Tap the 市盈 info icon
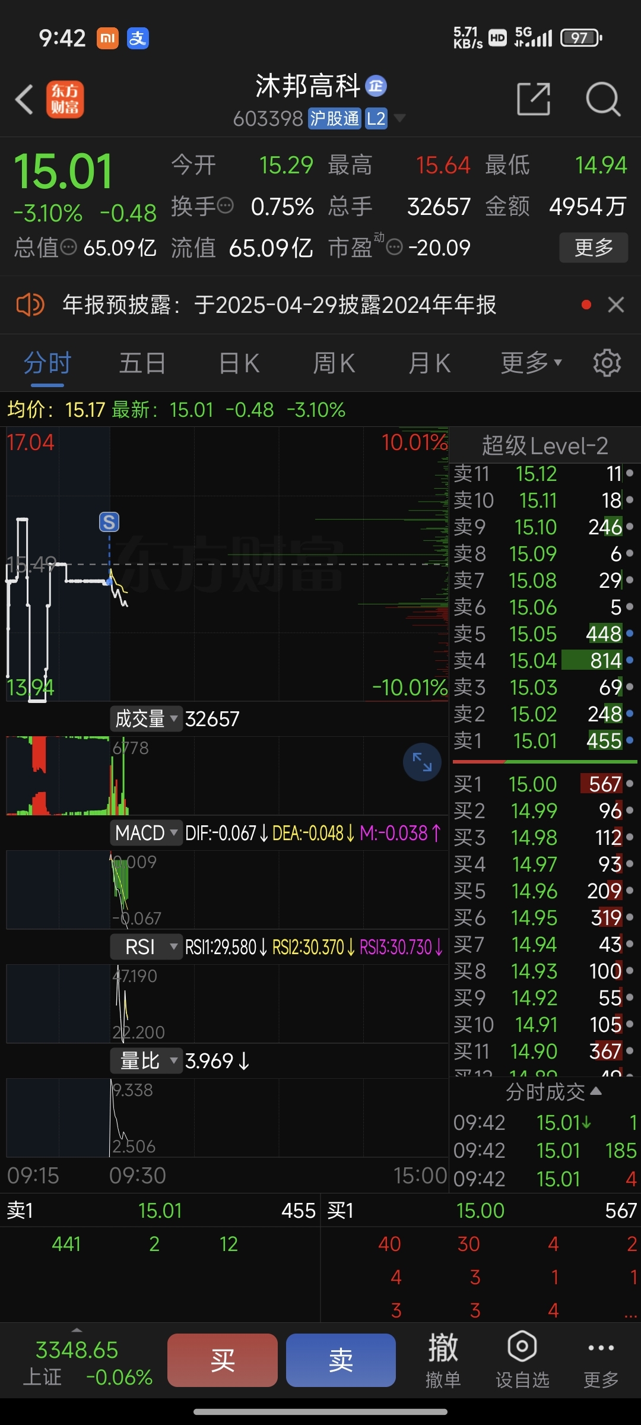The width and height of the screenshot is (641, 1425). pos(395,247)
